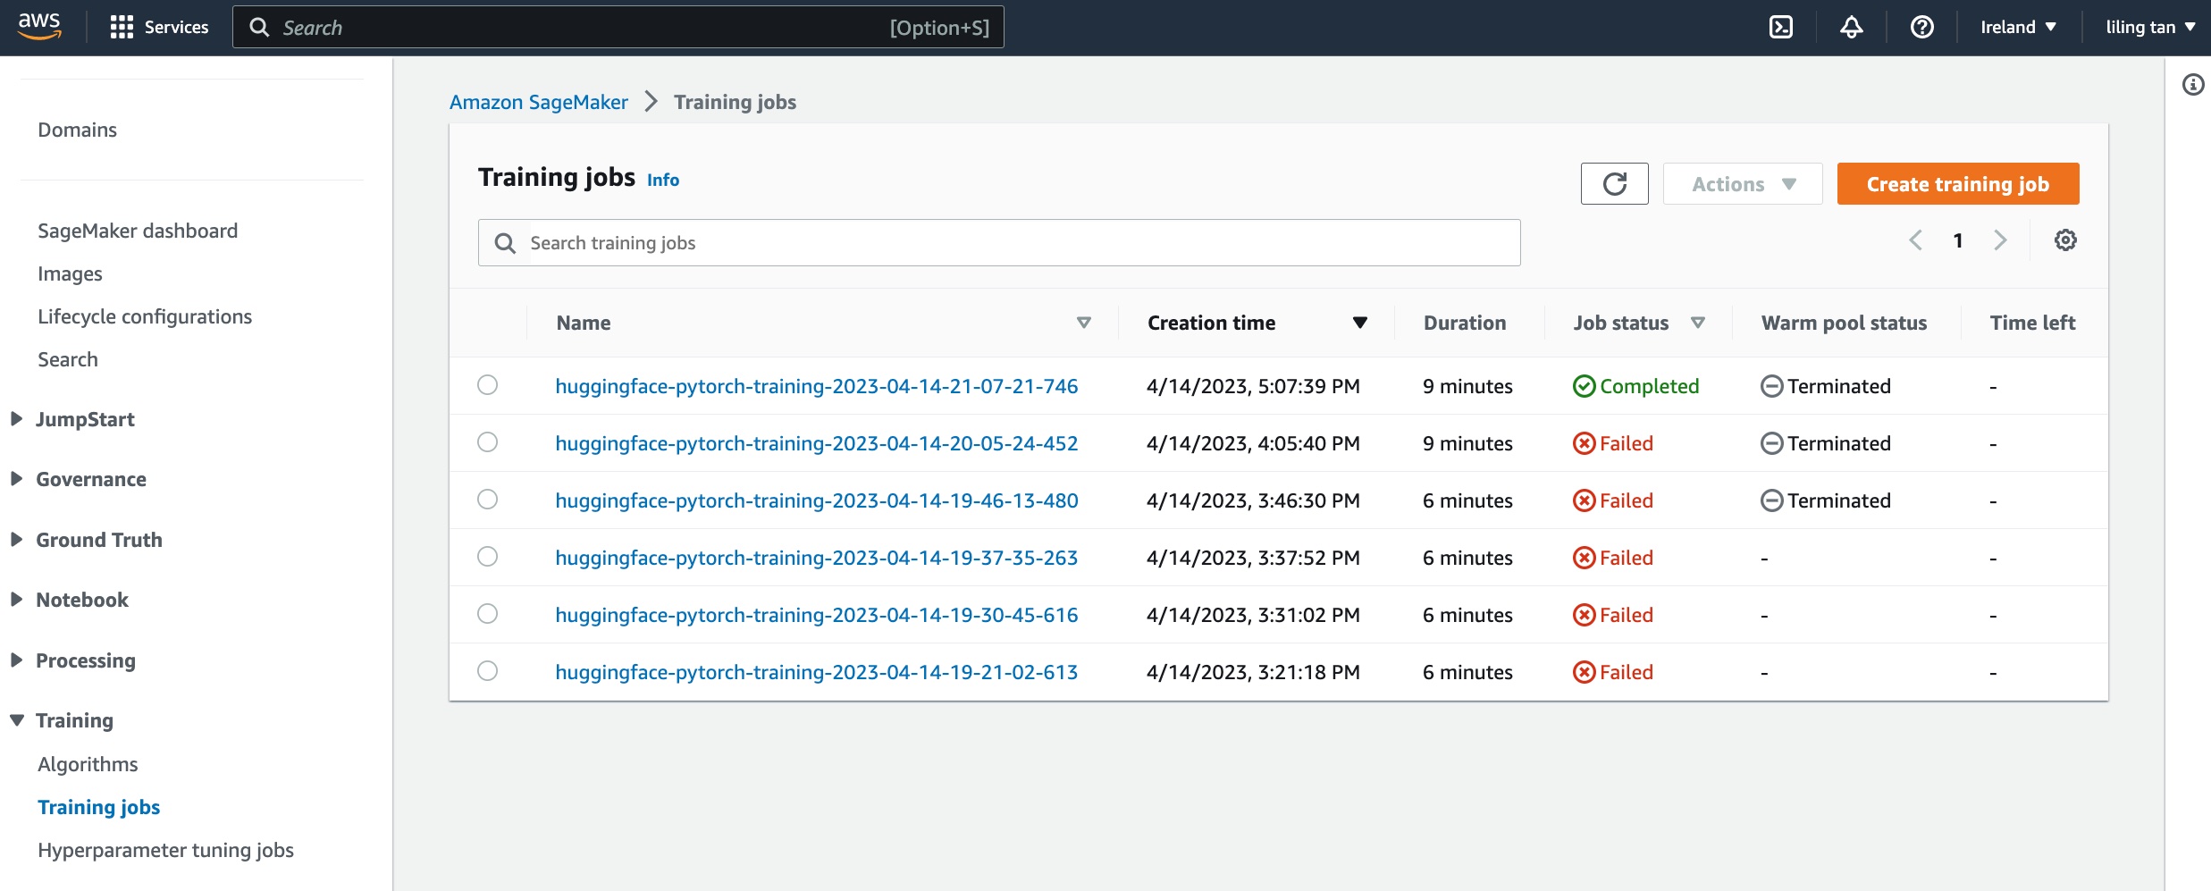The image size is (2211, 891).
Task: Go to next page of training jobs
Action: click(x=2000, y=240)
